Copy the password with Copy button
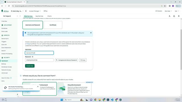 pos(83,60)
